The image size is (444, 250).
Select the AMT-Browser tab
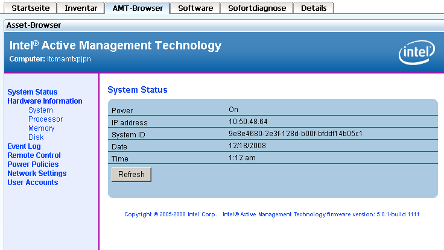tap(136, 8)
